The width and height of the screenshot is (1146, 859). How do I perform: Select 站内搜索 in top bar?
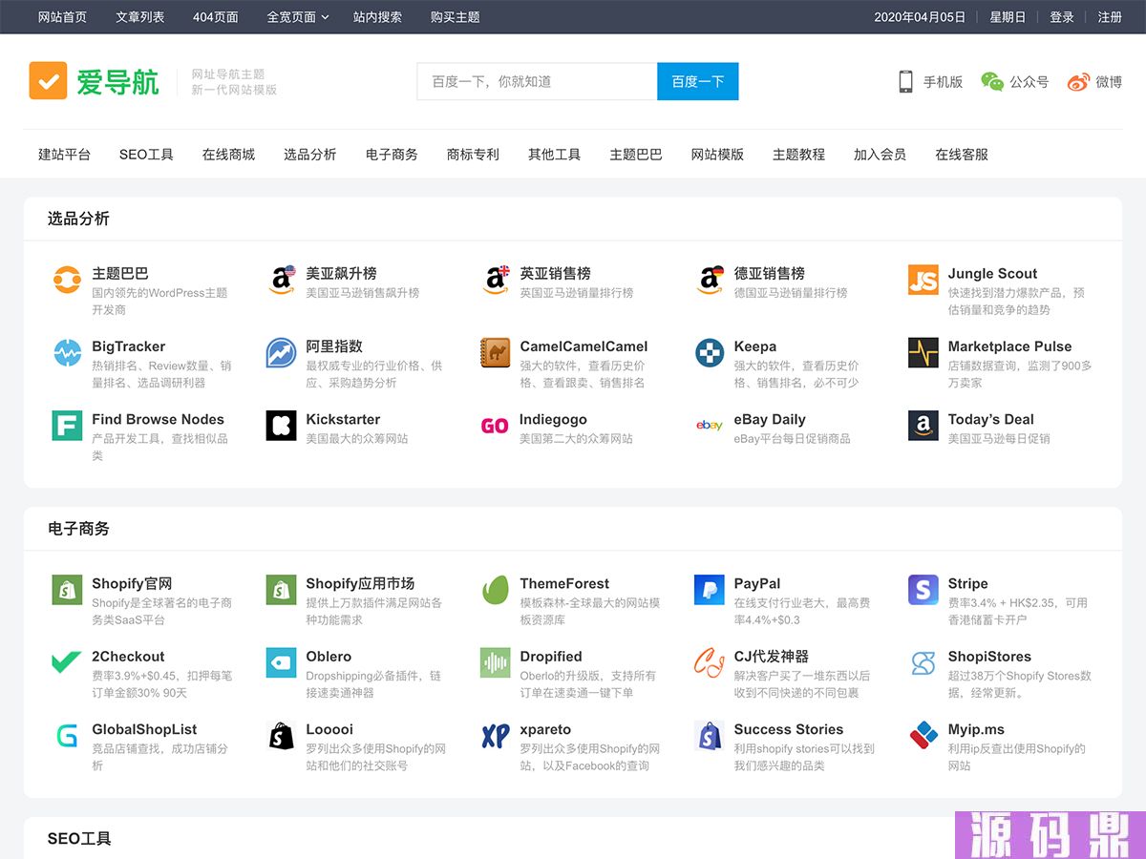(377, 17)
